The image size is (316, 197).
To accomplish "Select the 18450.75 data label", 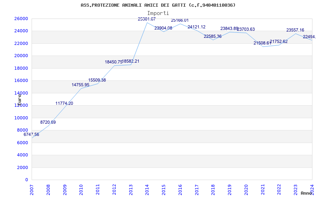I will tap(113, 62).
